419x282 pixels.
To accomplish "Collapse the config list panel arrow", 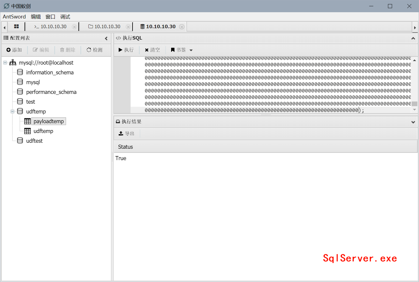I will pos(106,38).
